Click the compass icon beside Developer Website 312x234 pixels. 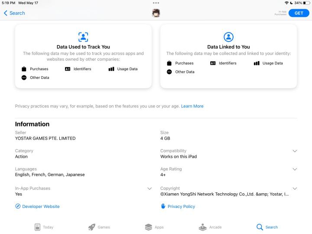click(x=18, y=206)
